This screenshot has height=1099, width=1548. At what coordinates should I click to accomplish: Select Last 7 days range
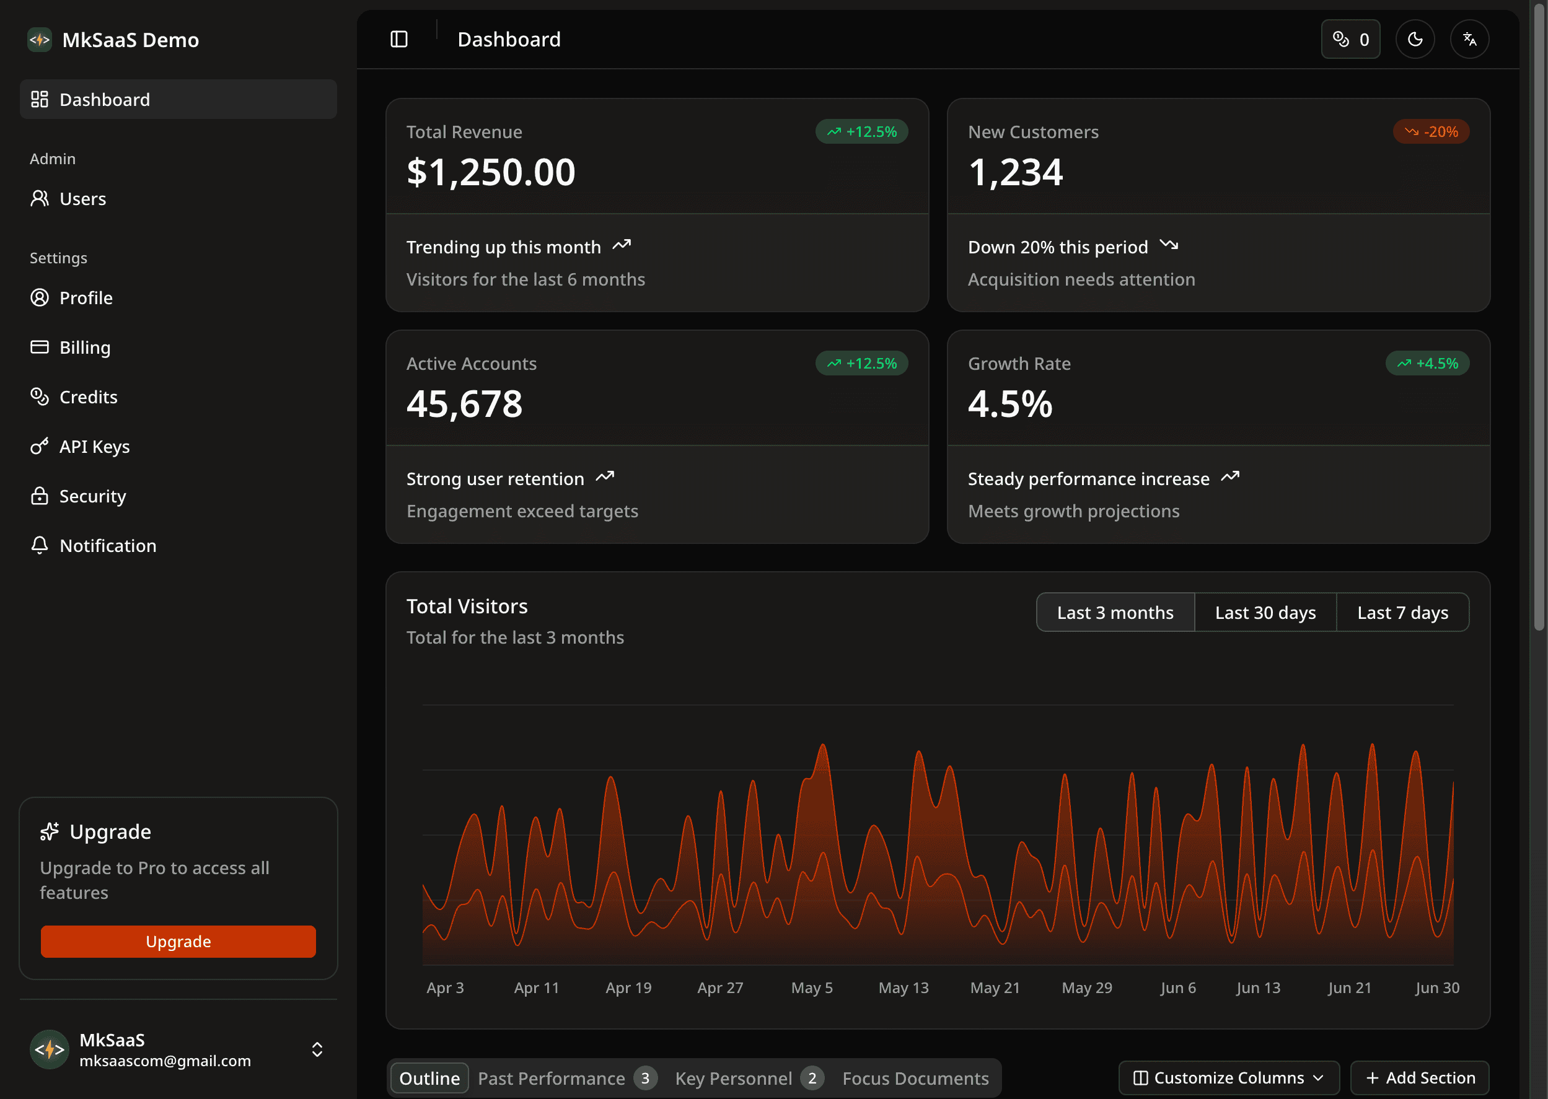pos(1402,613)
